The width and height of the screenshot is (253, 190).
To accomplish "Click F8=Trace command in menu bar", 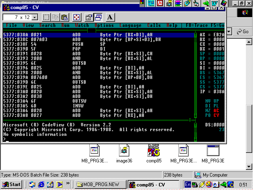I will click(x=197, y=25).
